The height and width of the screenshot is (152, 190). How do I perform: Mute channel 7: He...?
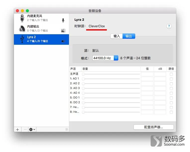171,107
